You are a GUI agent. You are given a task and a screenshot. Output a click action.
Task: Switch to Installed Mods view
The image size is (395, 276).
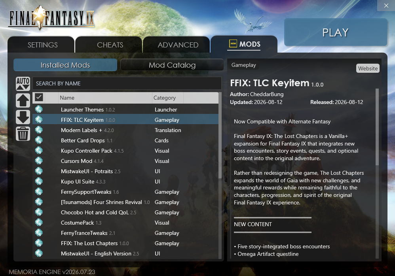pyautogui.click(x=65, y=65)
